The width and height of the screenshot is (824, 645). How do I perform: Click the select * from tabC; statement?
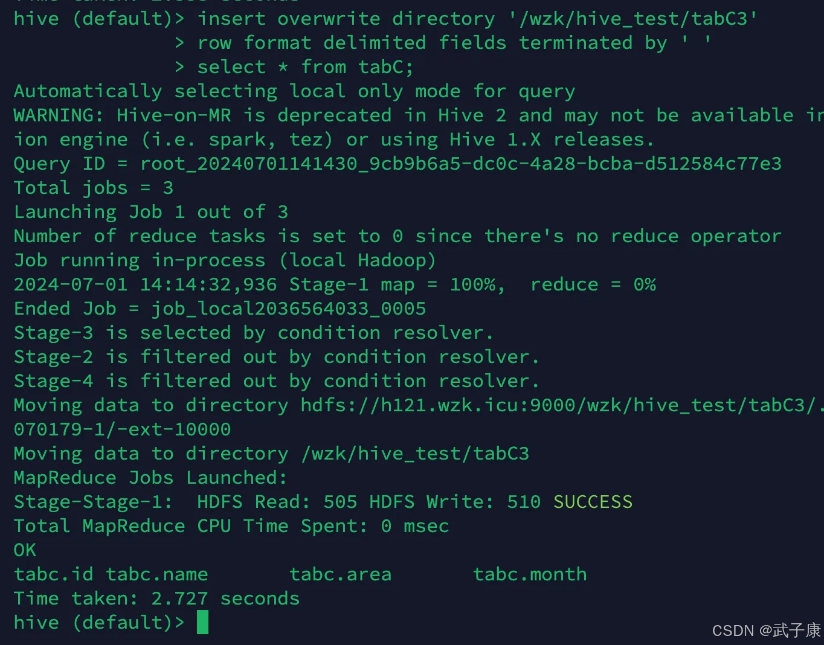tap(305, 67)
